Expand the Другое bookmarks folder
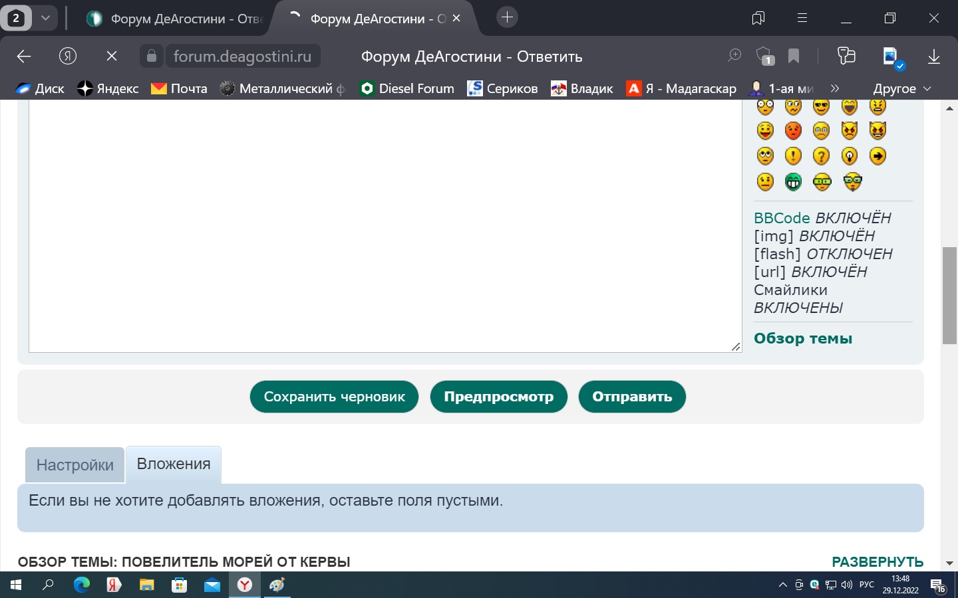 (901, 88)
